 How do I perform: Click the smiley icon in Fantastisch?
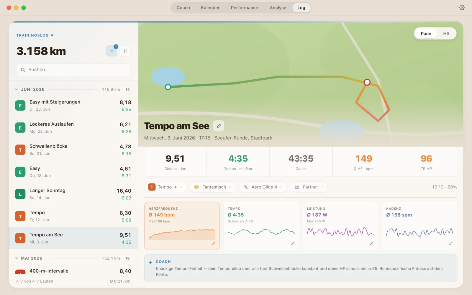tap(196, 187)
